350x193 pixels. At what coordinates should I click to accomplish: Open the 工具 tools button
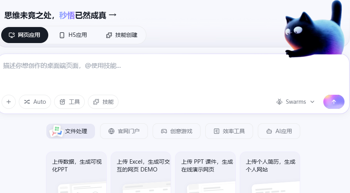click(69, 102)
